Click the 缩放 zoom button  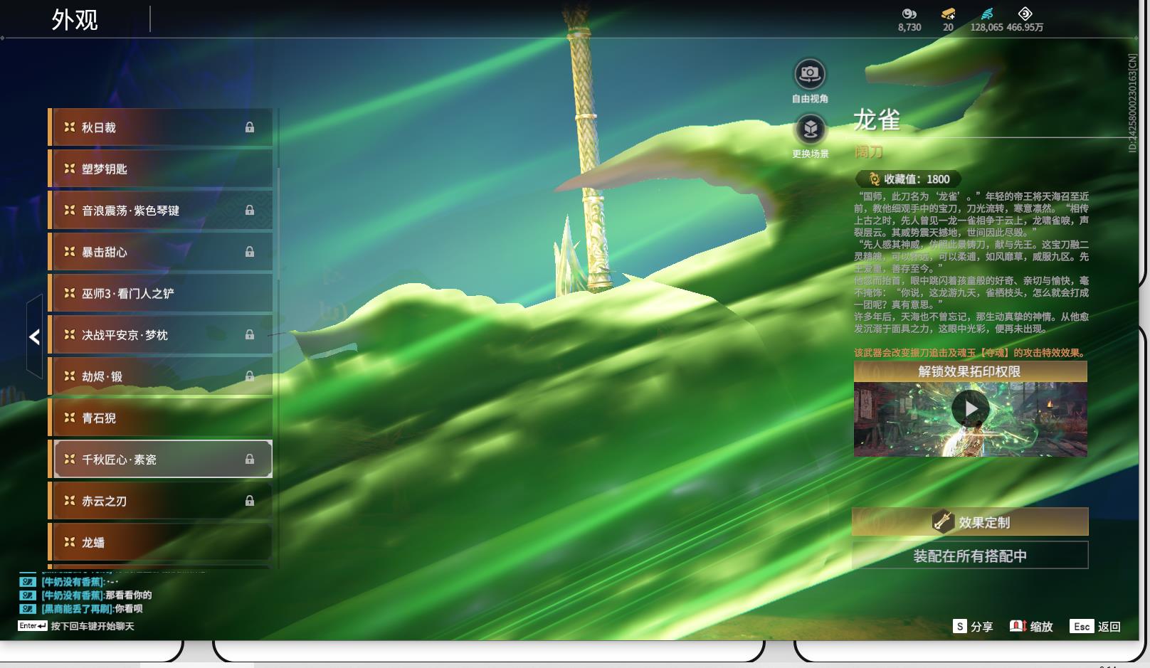click(x=1031, y=626)
